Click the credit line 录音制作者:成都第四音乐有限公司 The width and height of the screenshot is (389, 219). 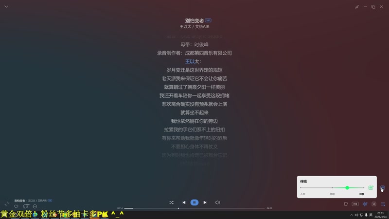click(x=194, y=53)
